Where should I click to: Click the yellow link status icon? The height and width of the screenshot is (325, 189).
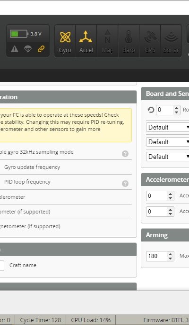click(41, 49)
